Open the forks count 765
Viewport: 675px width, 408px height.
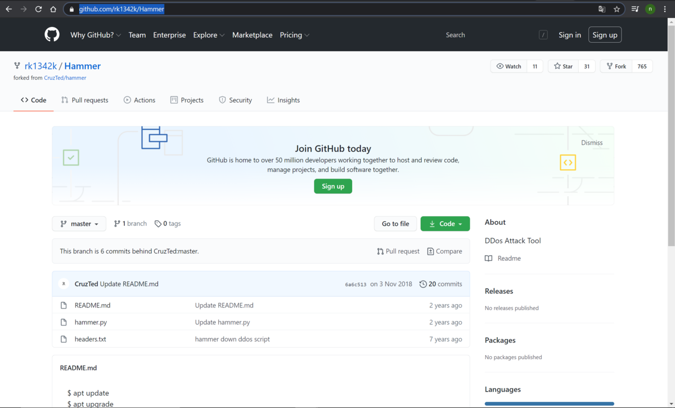coord(642,66)
